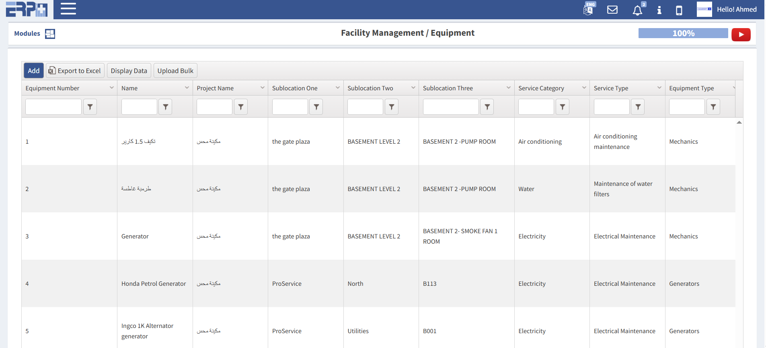Click the Add button
This screenshot has width=766, height=348.
coord(33,71)
